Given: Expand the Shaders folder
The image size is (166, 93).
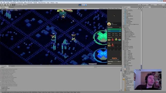Looking at the screenshot, I should pos(123,42).
